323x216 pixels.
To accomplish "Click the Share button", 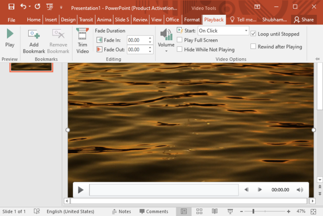I will [x=304, y=19].
